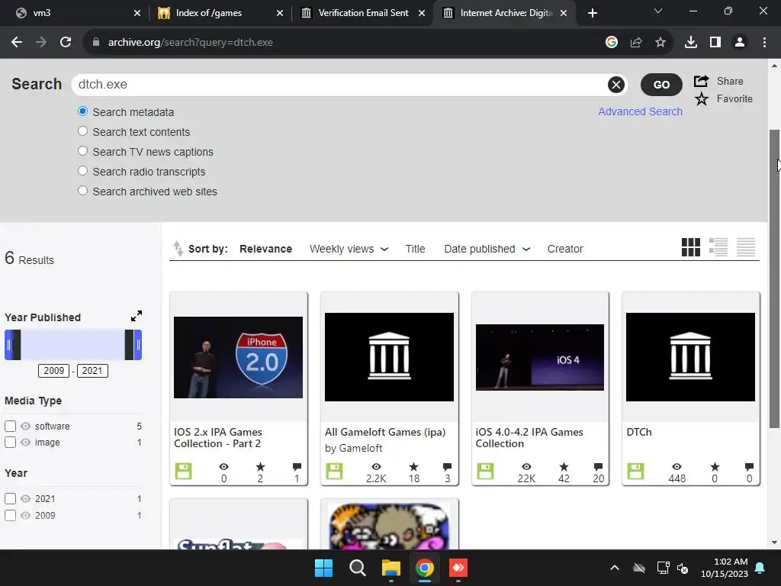Select Search TV news captions option
Viewport: 781px width, 586px height.
(x=82, y=151)
